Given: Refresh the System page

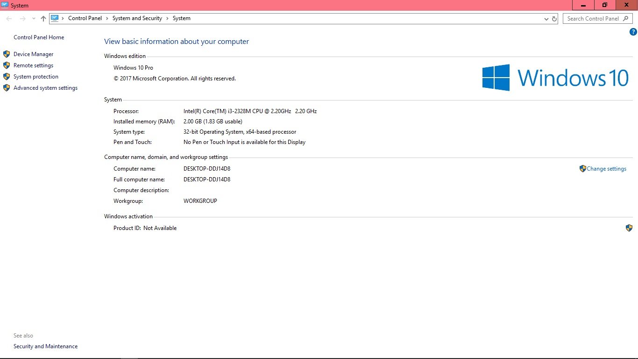Looking at the screenshot, I should point(554,19).
